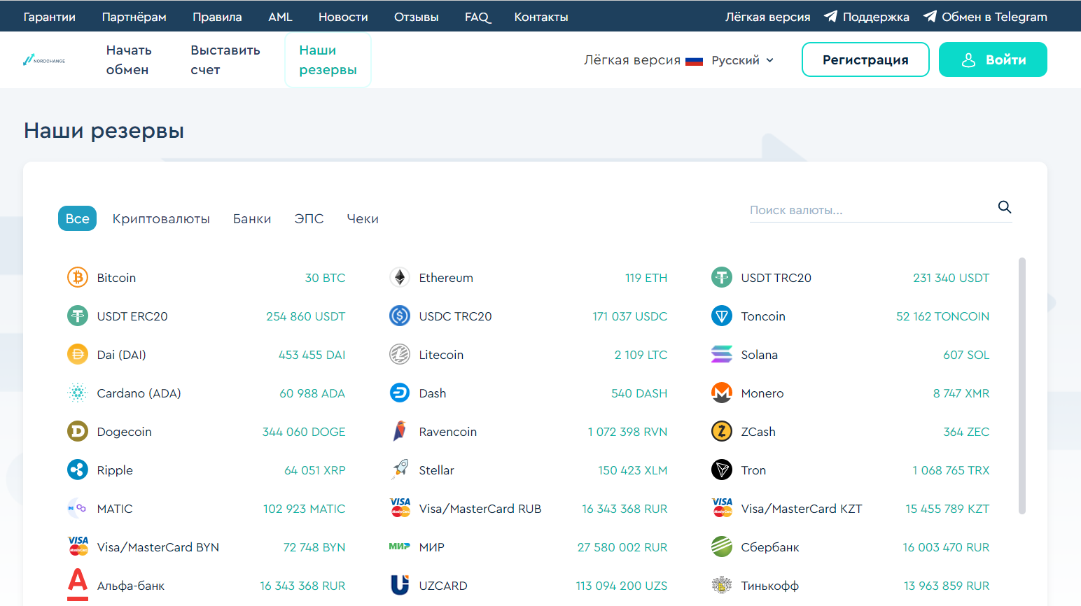Click the ZCash icon
The image size is (1081, 606).
tap(722, 432)
